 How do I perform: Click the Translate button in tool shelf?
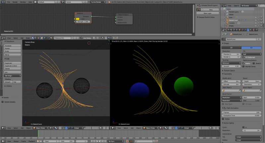[13, 46]
